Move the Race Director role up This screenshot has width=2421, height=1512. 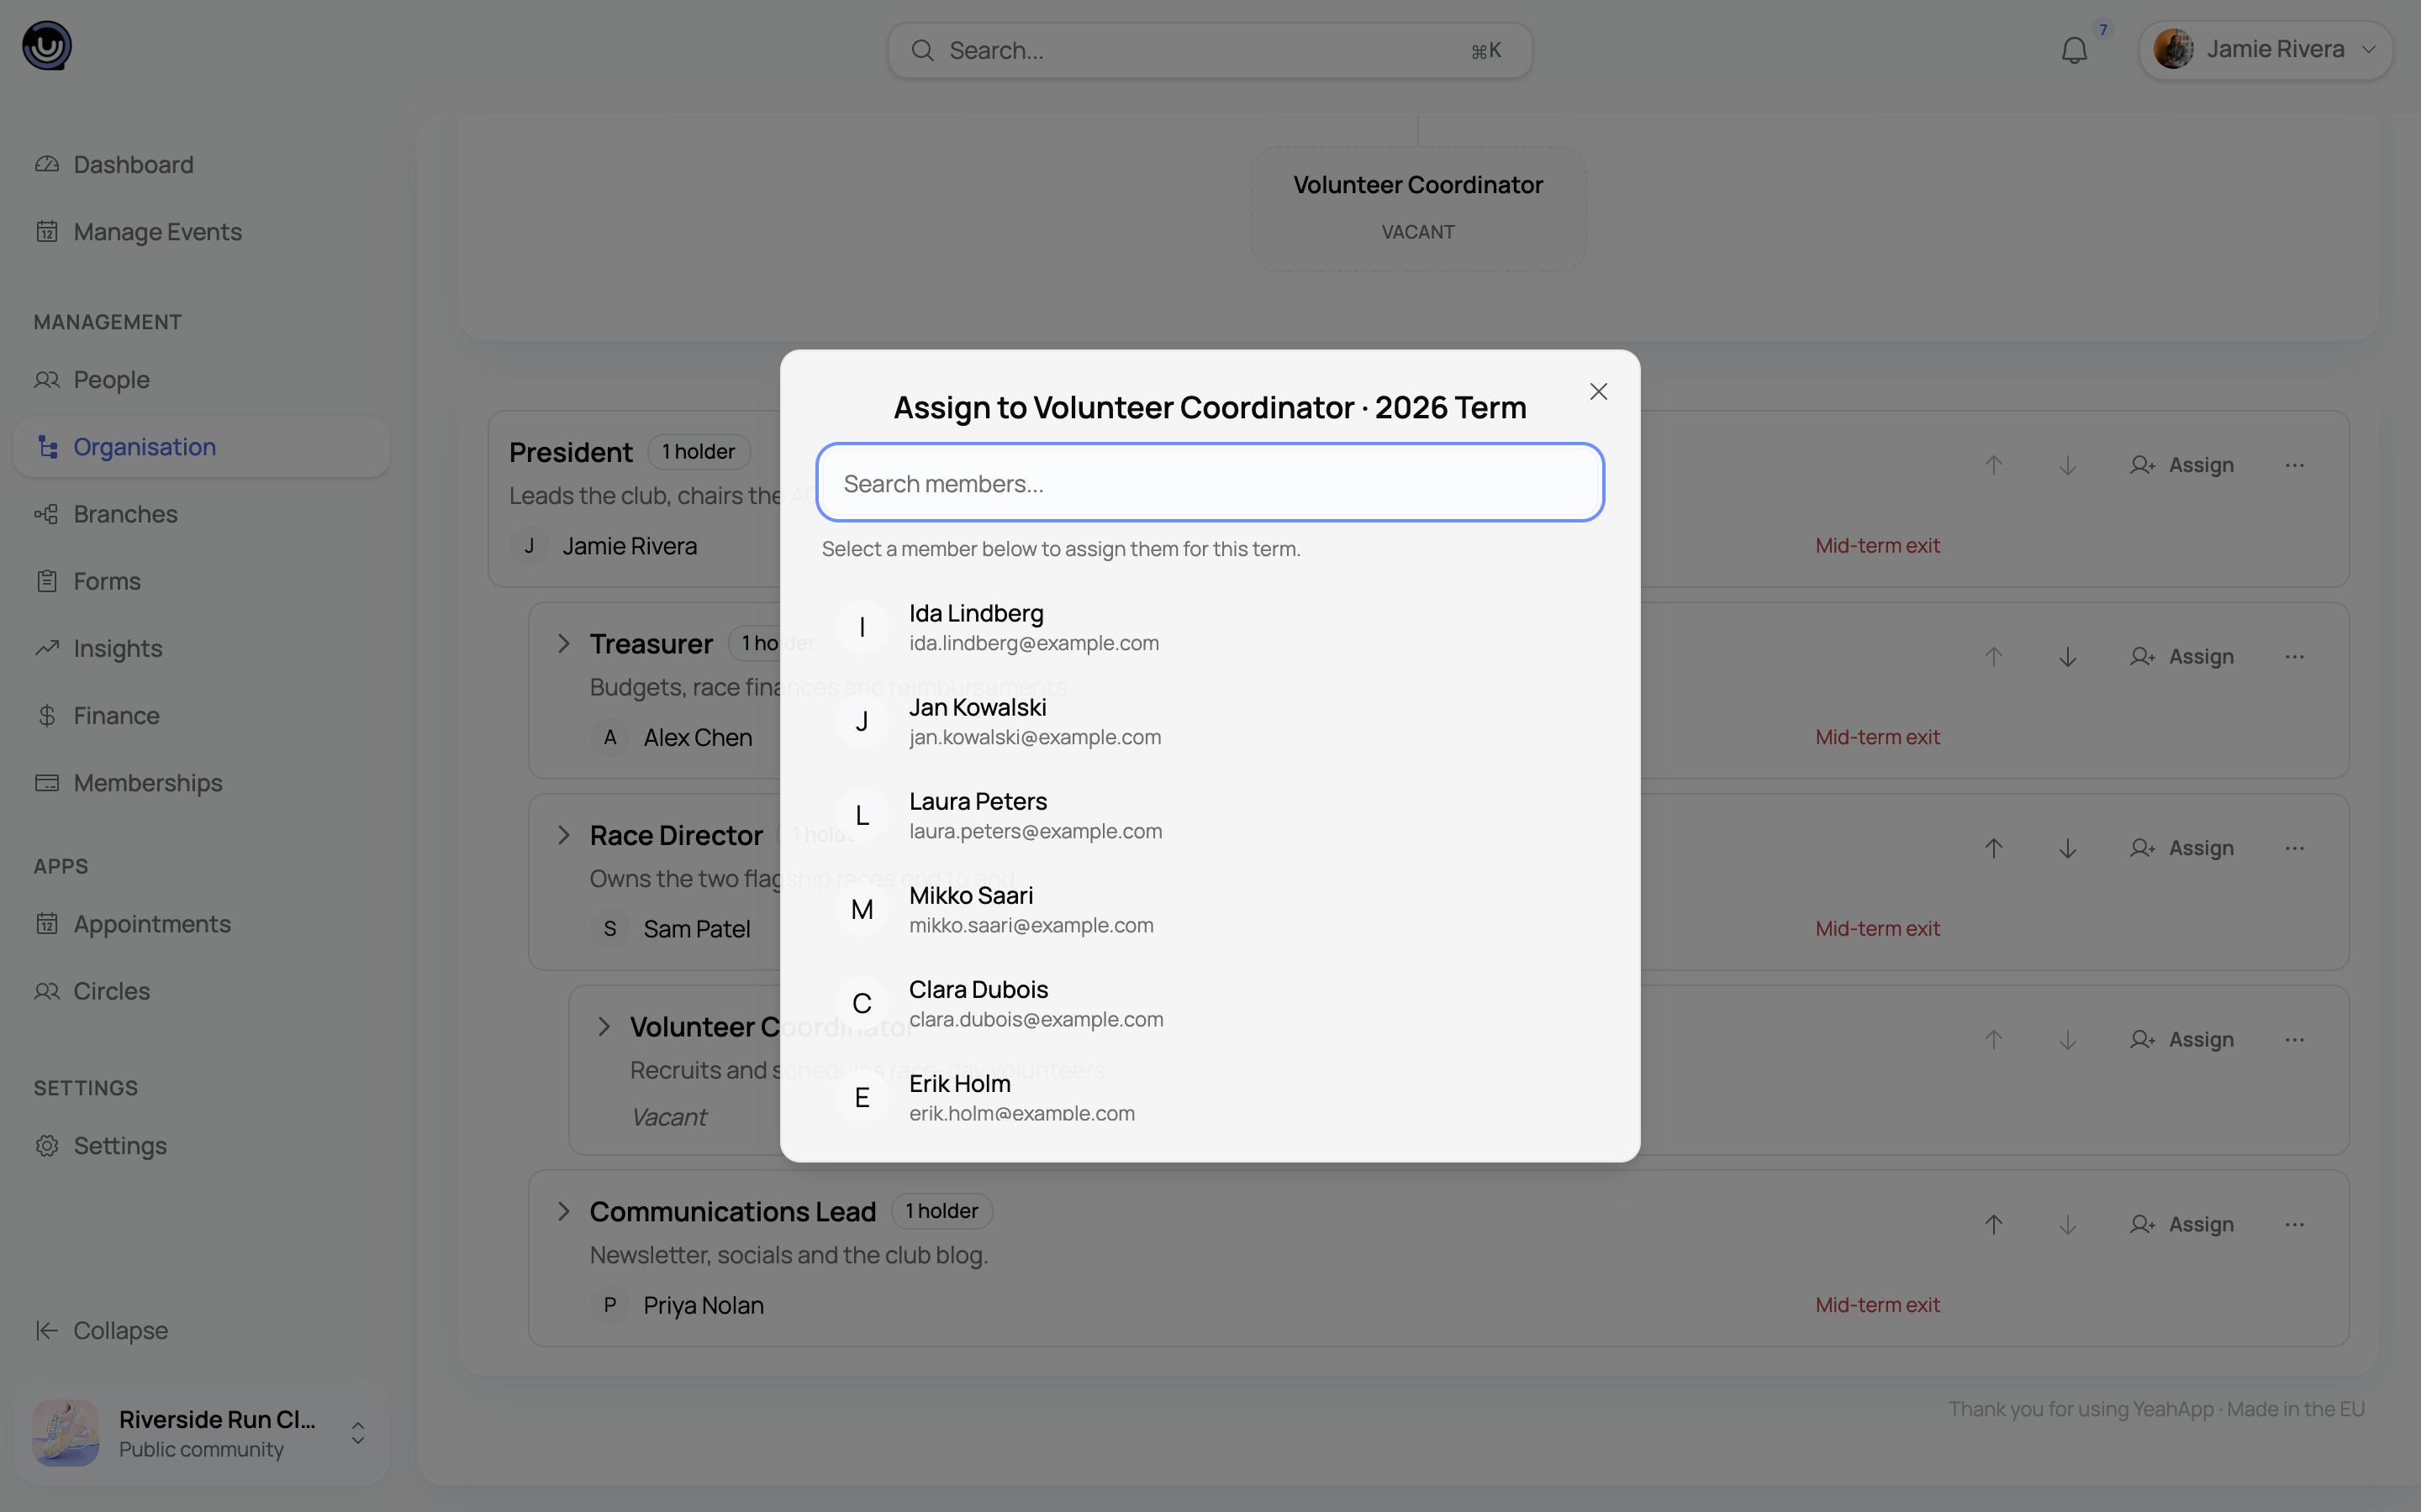[x=1994, y=848]
